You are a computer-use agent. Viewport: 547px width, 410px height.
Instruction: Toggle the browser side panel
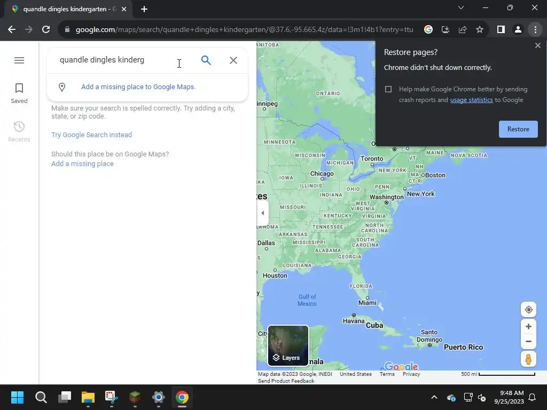[x=501, y=30]
